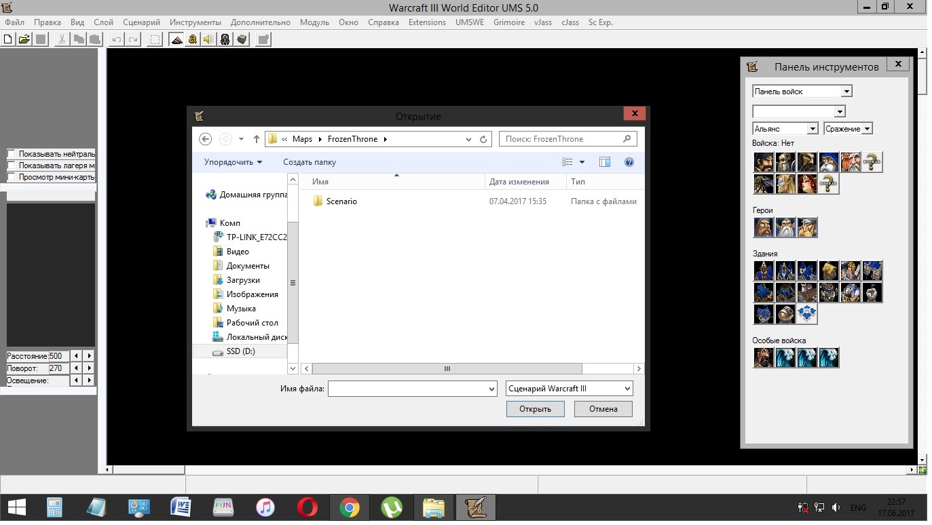The height and width of the screenshot is (525, 932).
Task: Select the white-bearded Archmage hero icon
Action: (x=785, y=227)
